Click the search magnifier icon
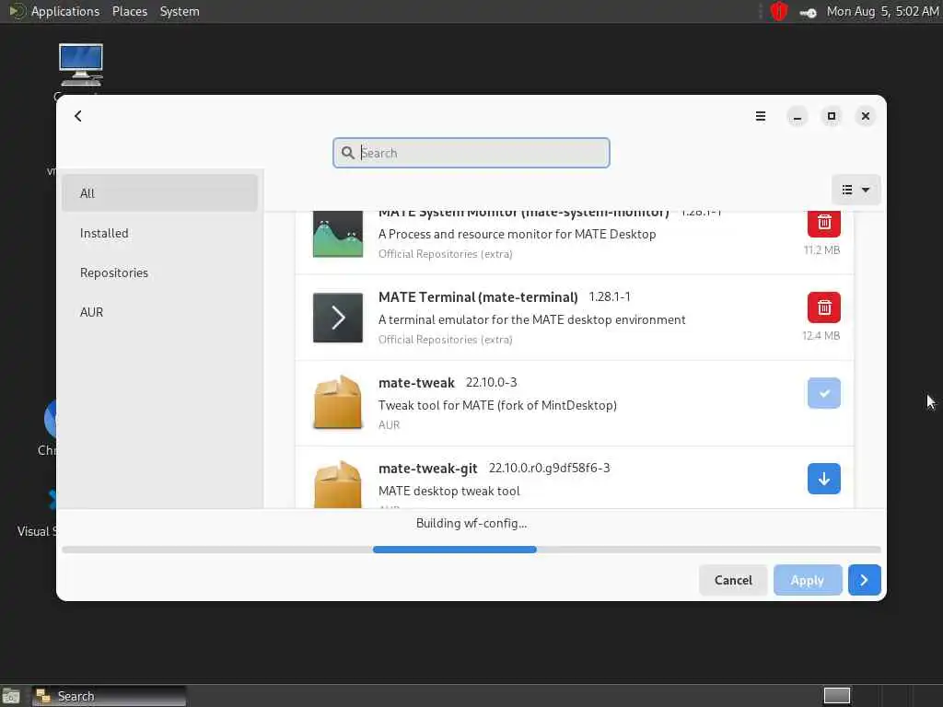 347,153
